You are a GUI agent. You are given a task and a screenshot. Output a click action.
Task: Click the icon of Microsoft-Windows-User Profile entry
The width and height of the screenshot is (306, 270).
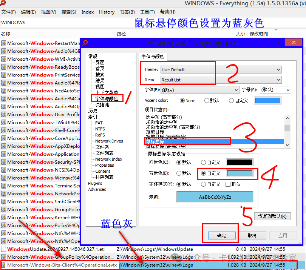3,115
